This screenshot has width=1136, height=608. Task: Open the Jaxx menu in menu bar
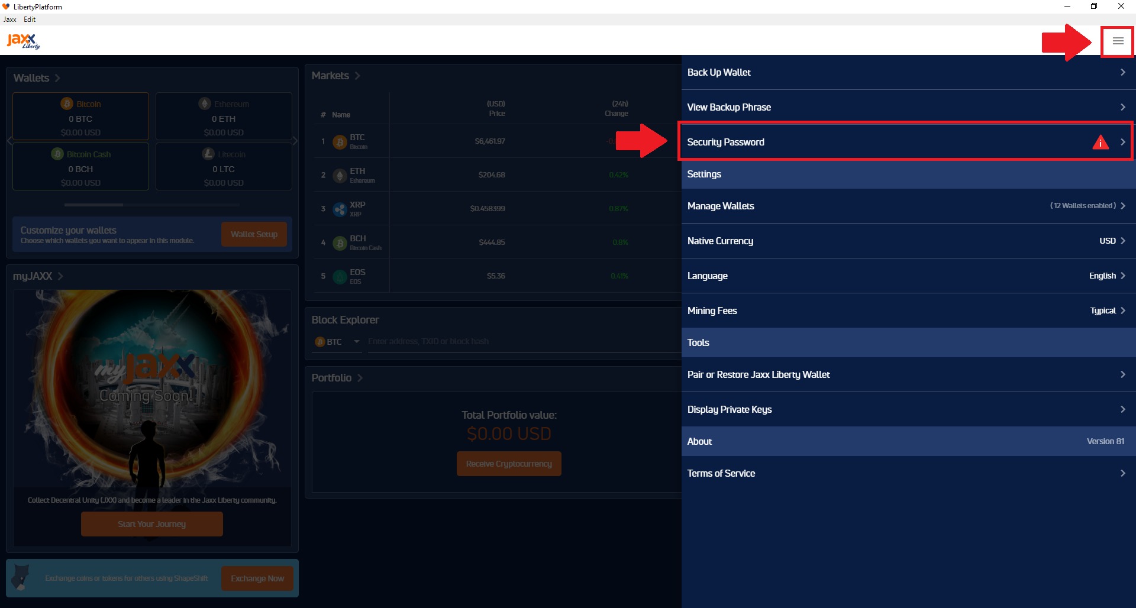coord(10,20)
